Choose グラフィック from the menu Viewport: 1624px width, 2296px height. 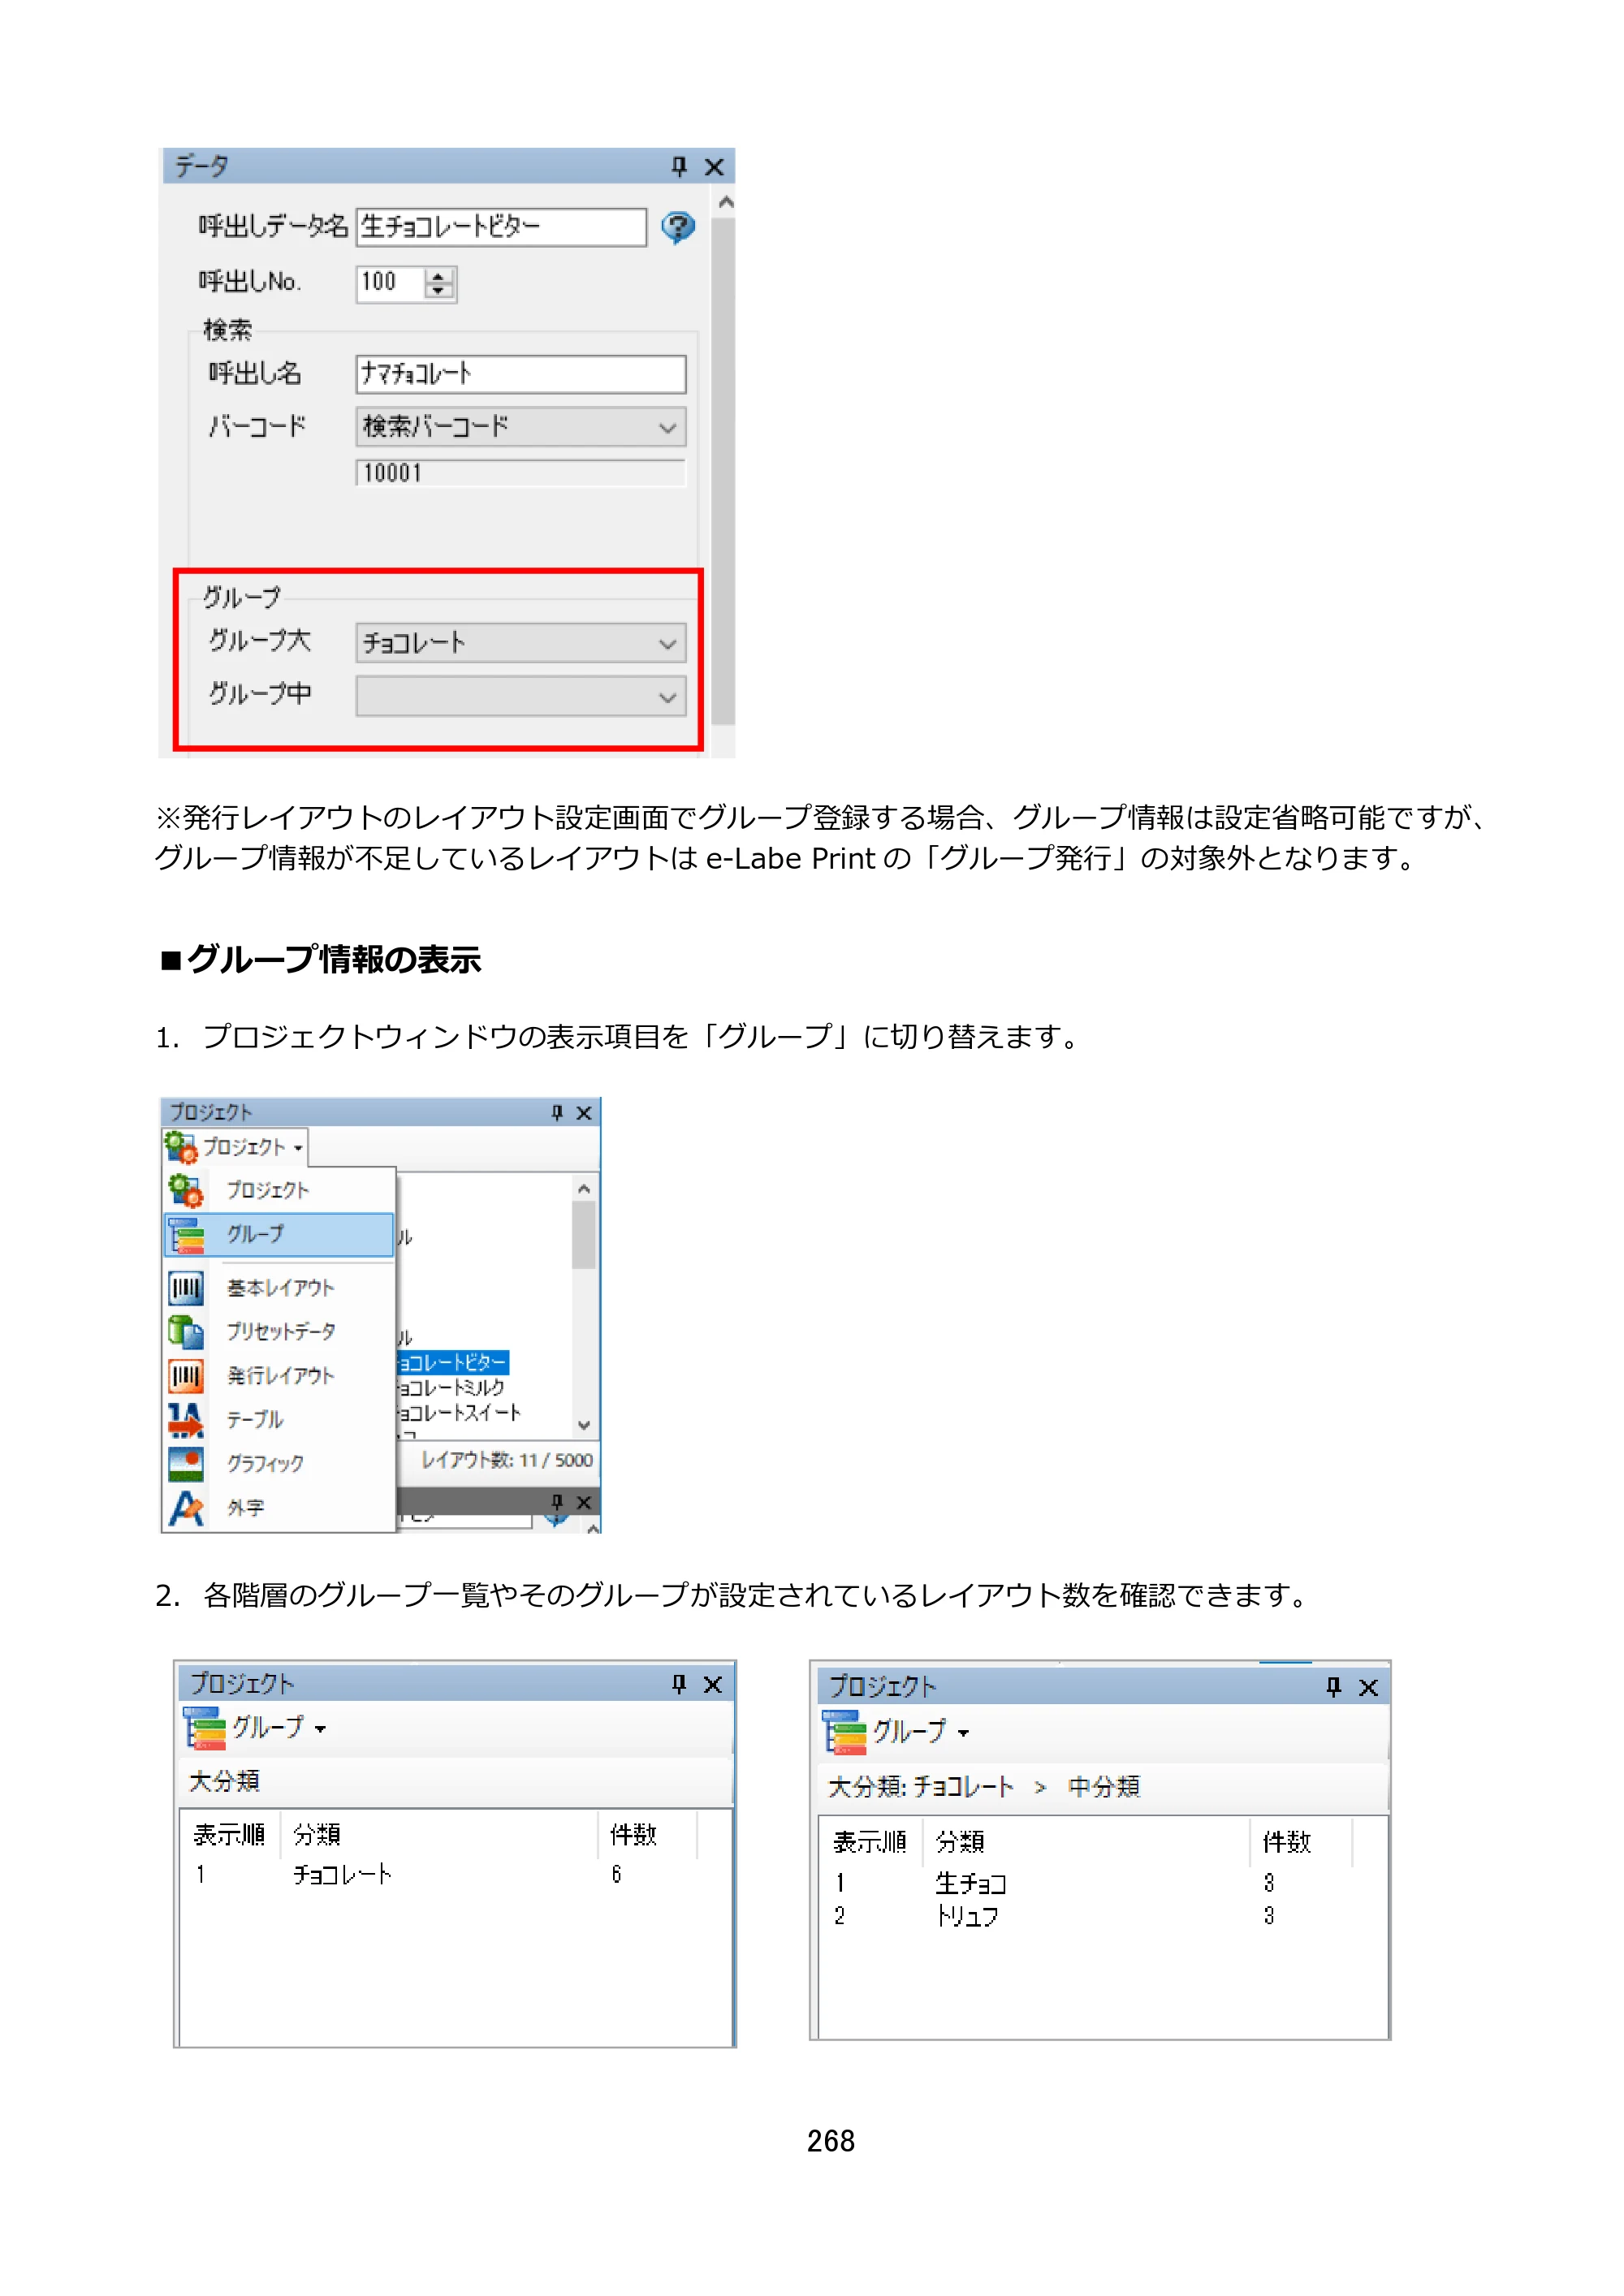[280, 1464]
